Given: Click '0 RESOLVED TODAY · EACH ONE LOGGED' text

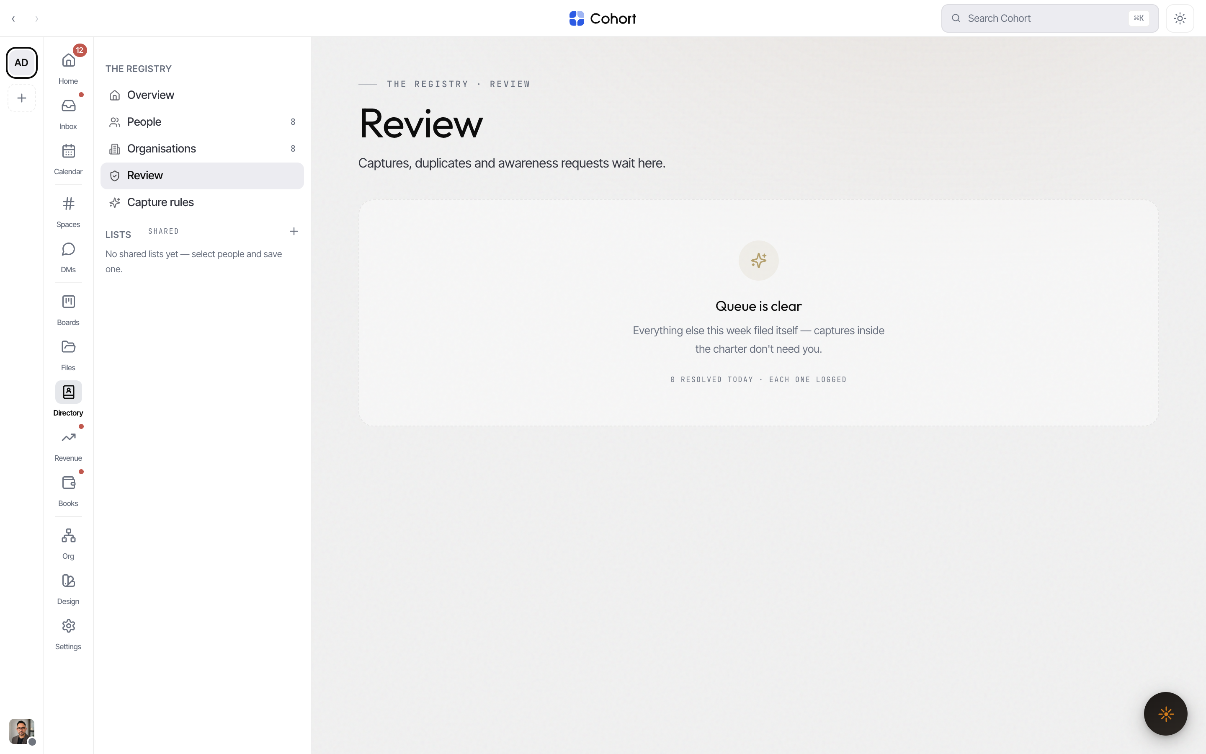Looking at the screenshot, I should 758,380.
